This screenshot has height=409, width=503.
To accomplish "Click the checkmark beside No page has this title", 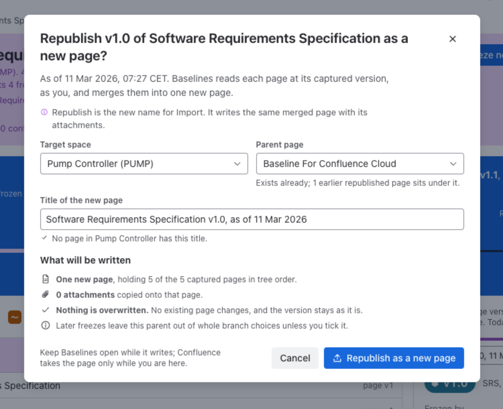I will tap(44, 238).
